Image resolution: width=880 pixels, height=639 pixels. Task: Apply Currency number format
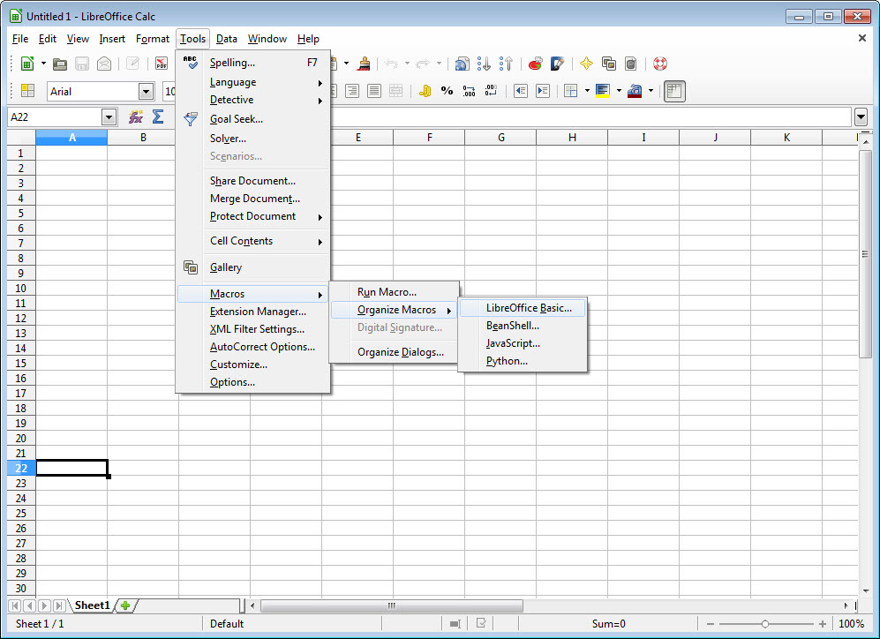[425, 91]
